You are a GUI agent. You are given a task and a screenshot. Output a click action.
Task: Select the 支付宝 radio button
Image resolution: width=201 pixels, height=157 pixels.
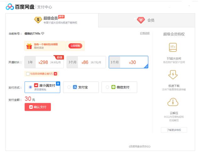69,87
